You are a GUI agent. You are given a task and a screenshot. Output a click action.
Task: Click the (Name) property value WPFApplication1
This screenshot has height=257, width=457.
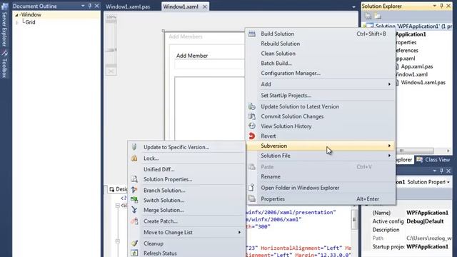pos(427,213)
